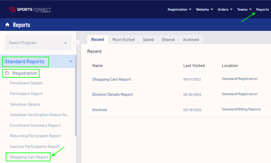271x163 pixels.
Task: Open the Registration menu in top navigation
Action: pos(179,10)
